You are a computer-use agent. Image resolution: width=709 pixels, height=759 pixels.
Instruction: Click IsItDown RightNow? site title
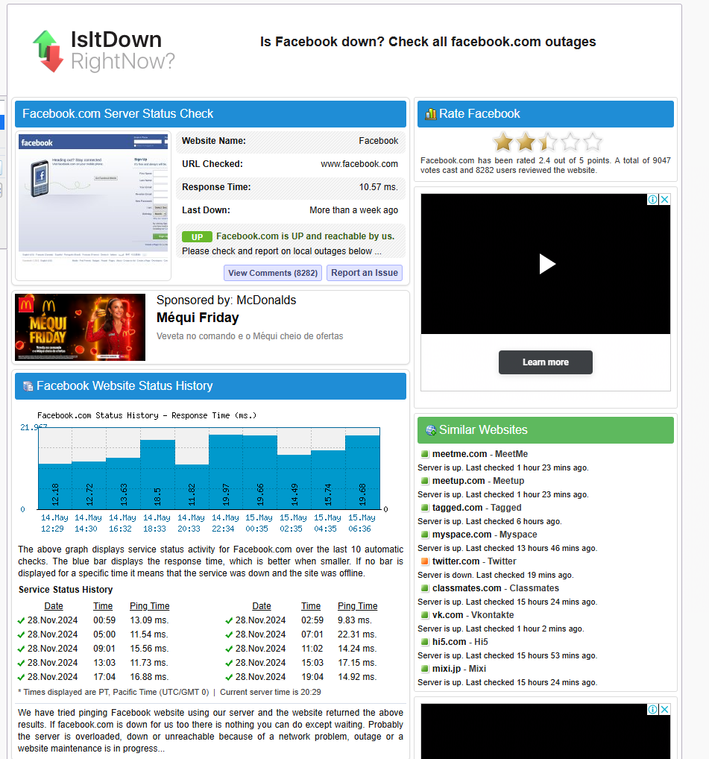[122, 51]
